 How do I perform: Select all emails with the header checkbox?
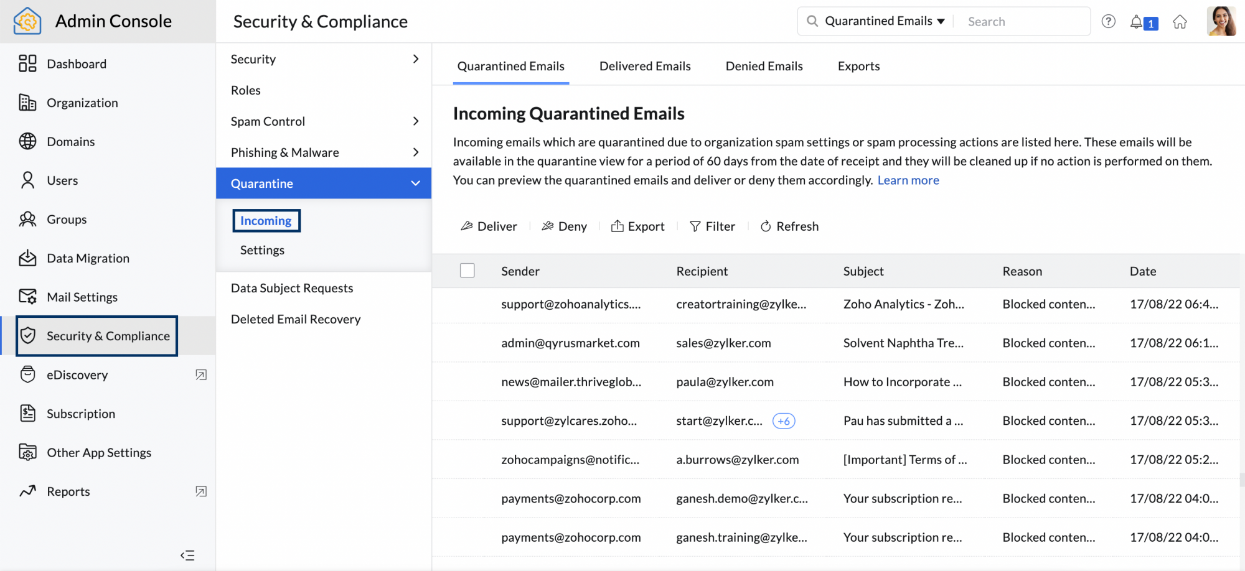tap(467, 270)
